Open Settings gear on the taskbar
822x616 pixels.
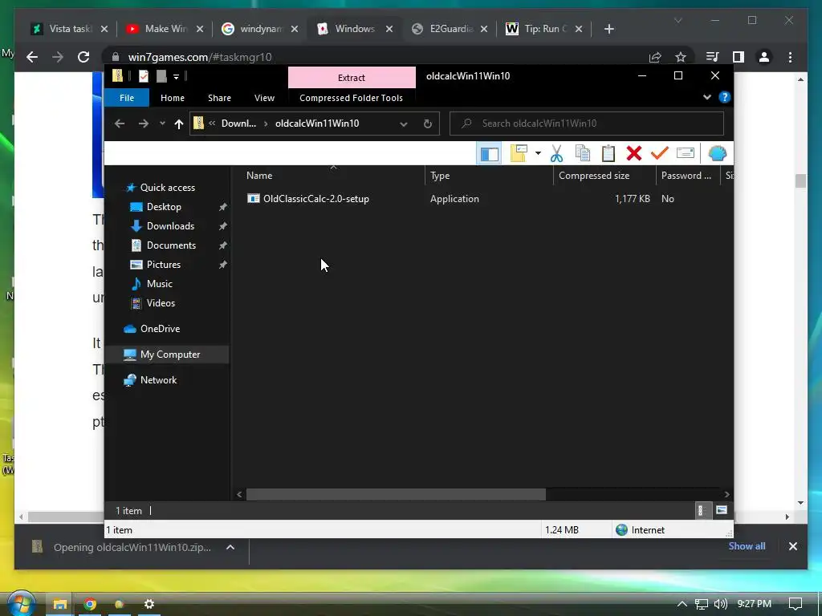pyautogui.click(x=149, y=604)
